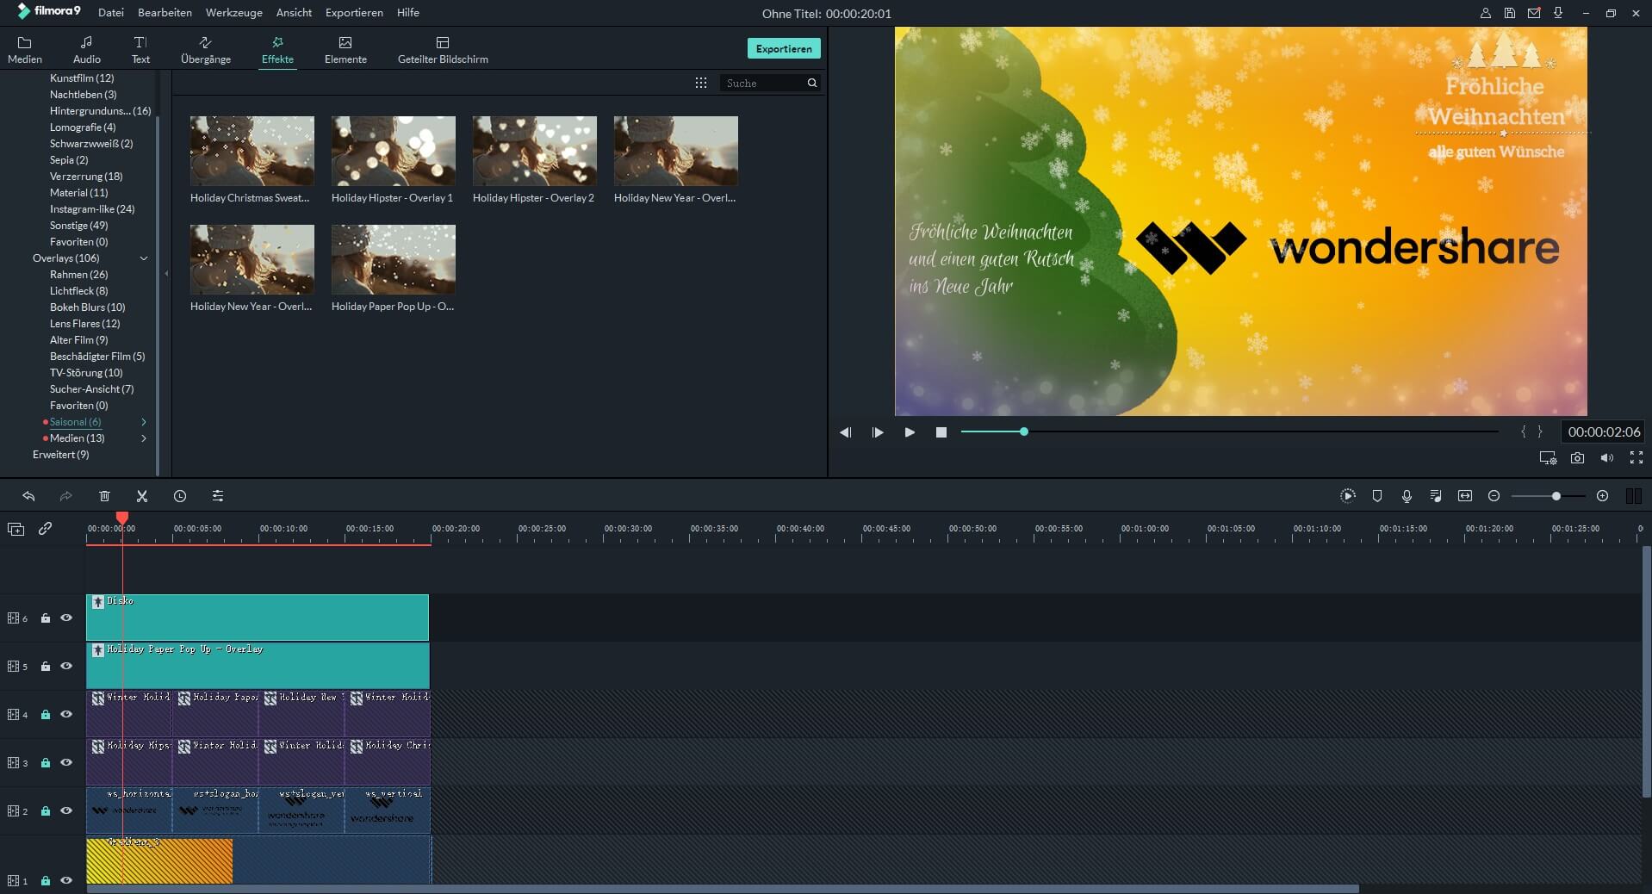Open the speed/duration clock icon
The width and height of the screenshot is (1652, 894).
(179, 496)
